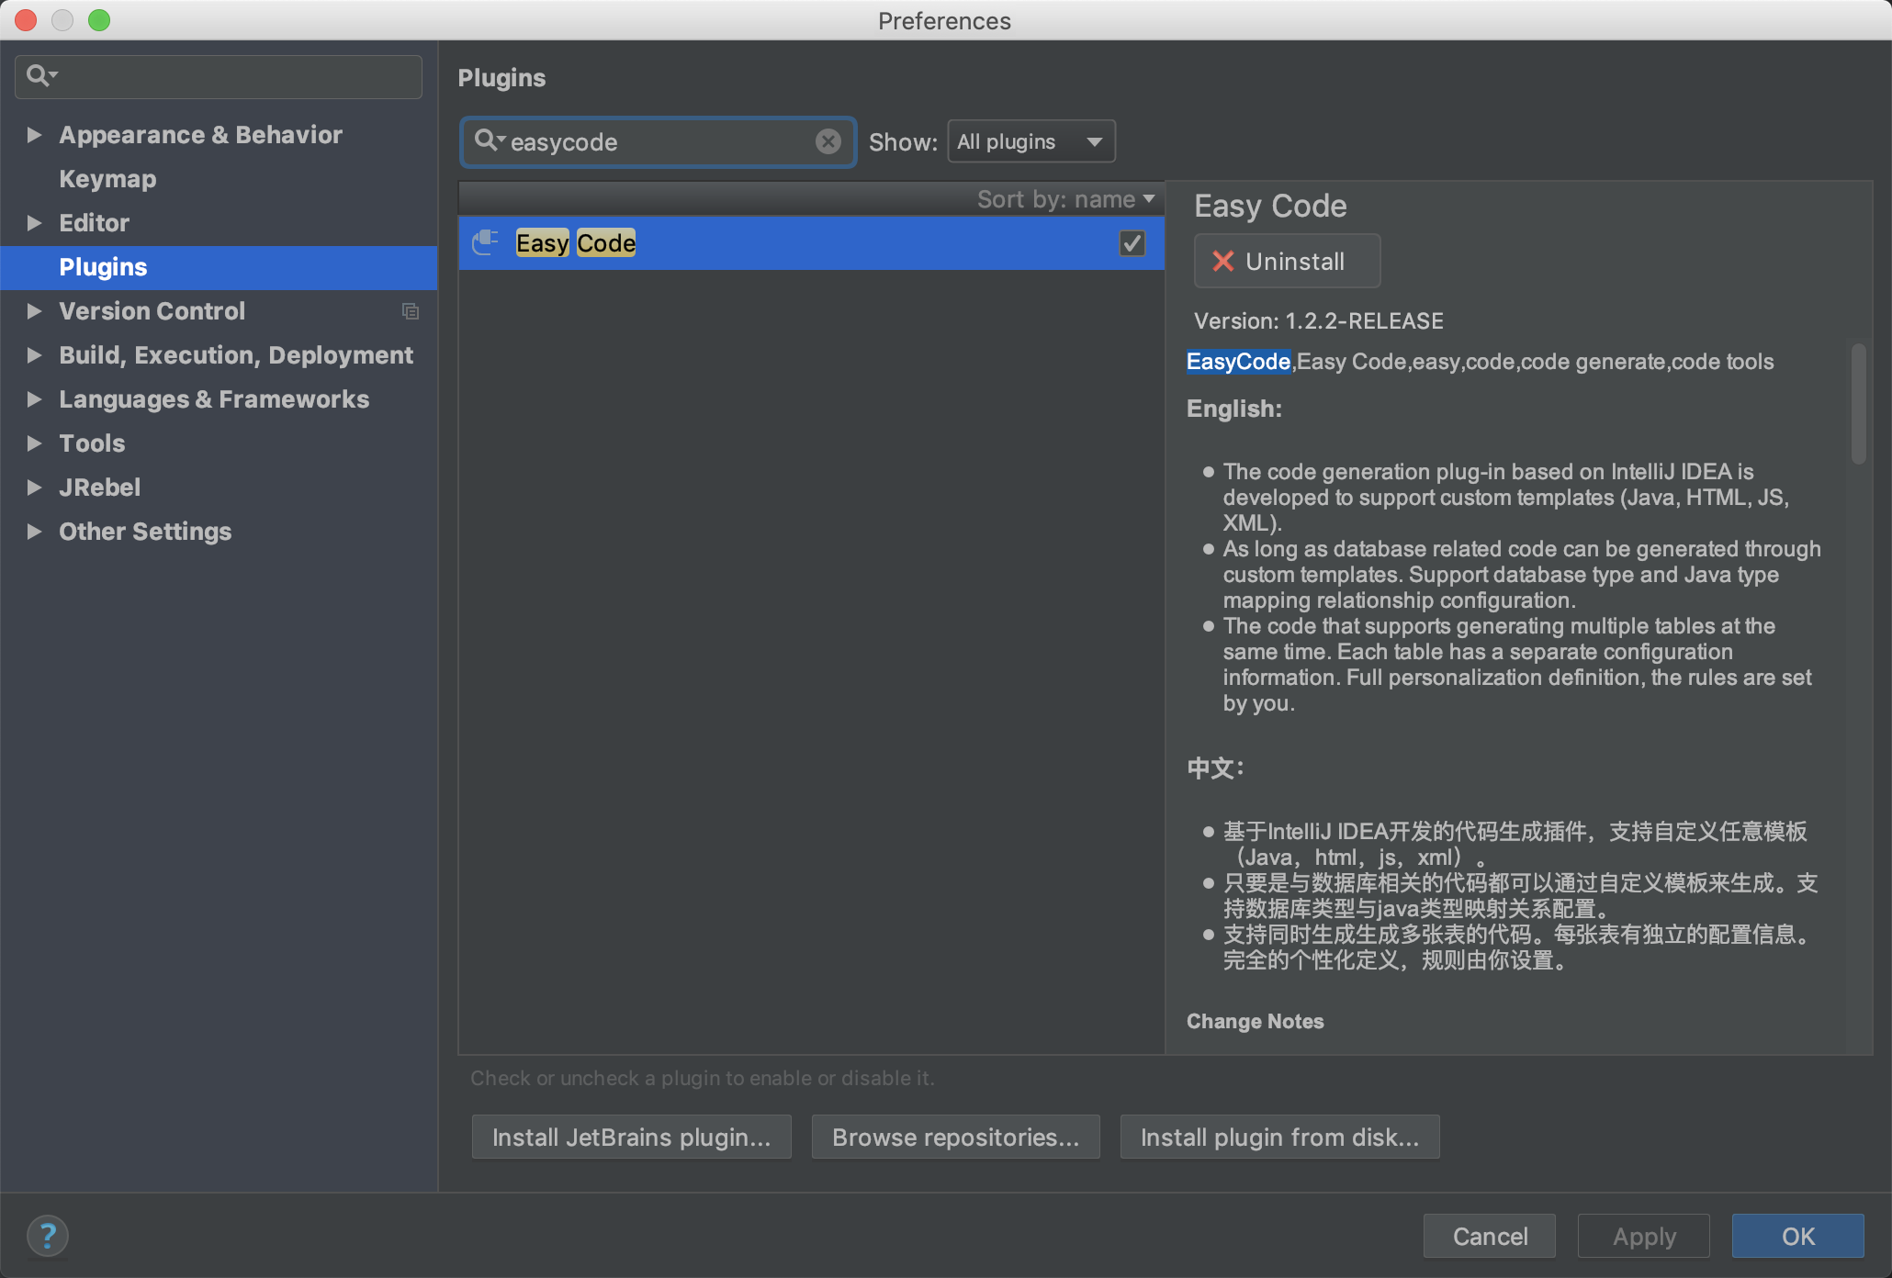This screenshot has width=1892, height=1278.
Task: Expand the Editor settings node
Action: click(34, 223)
